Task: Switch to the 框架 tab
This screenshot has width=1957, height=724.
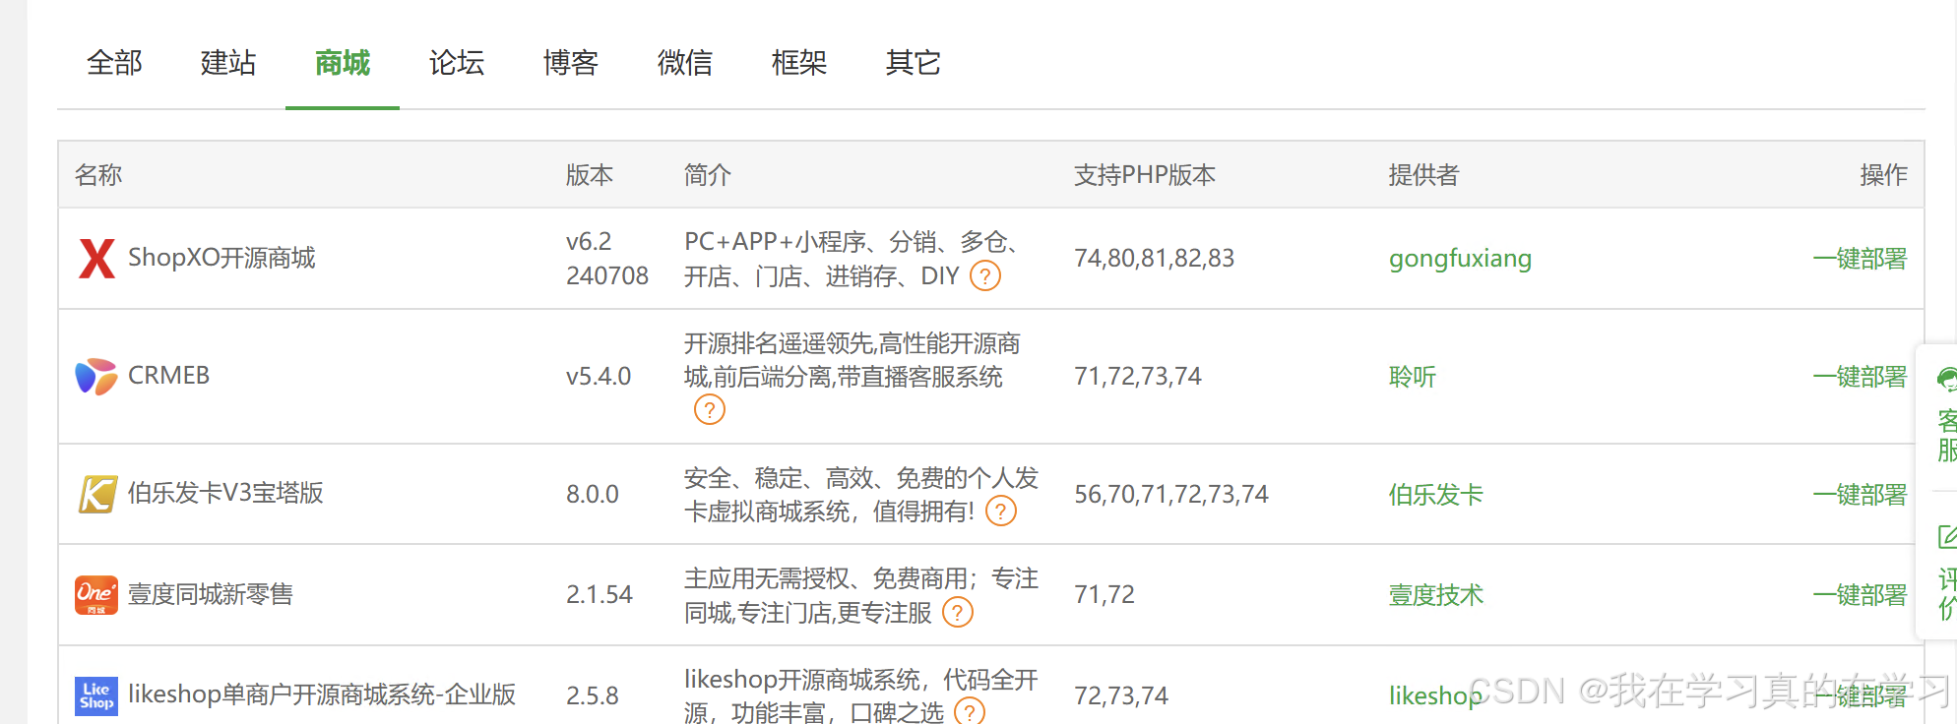Action: point(799,63)
